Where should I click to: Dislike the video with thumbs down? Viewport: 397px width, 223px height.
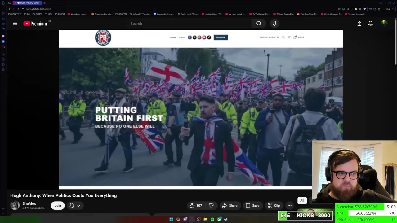coord(211,206)
